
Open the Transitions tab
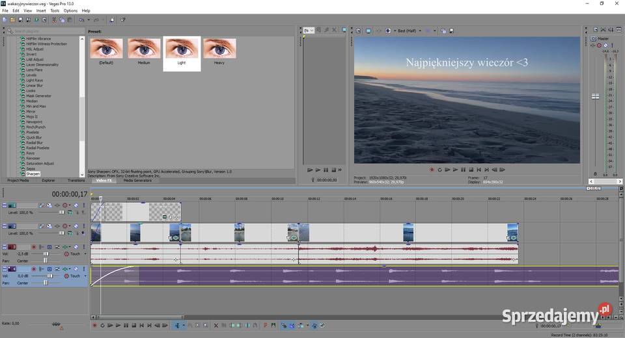click(x=76, y=180)
